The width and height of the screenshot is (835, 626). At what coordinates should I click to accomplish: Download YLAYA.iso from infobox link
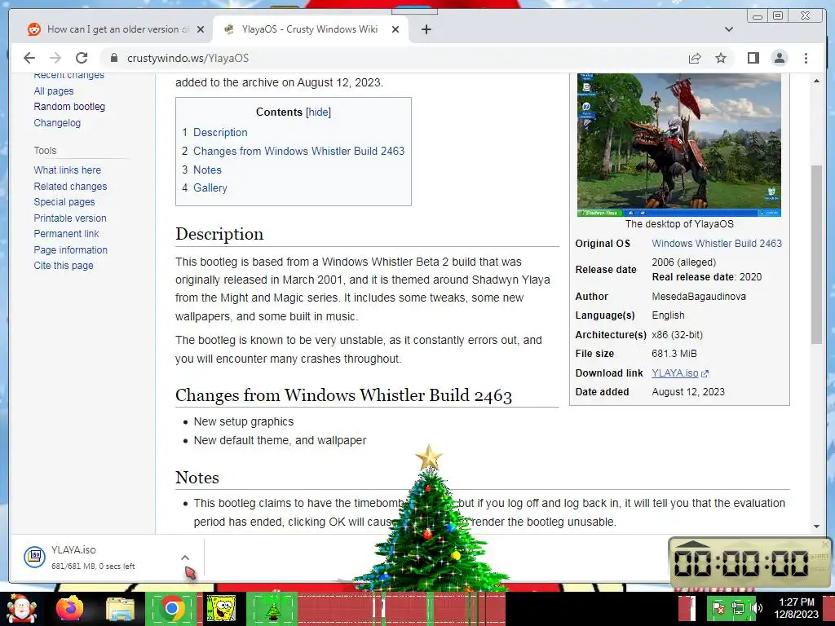[x=674, y=373]
